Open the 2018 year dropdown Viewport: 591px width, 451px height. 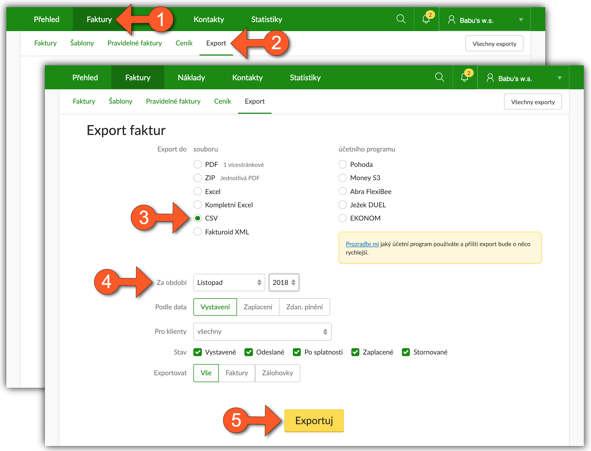[x=284, y=283]
